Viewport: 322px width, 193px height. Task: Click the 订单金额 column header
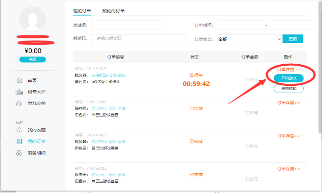[250, 57]
